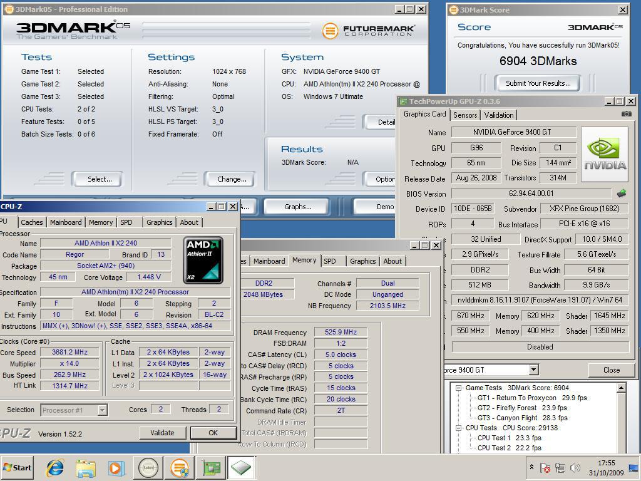Select CPU Test 1 23.3 fps row
Viewport: 641px width, 481px height.
coord(510,438)
